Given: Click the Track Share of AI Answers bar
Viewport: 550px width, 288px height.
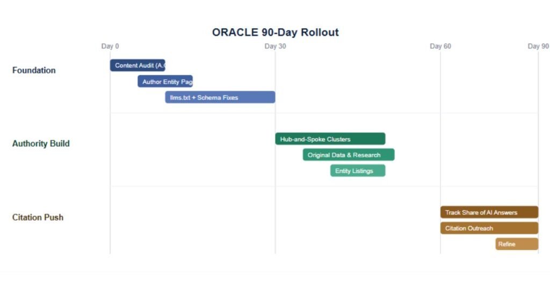Looking at the screenshot, I should pyautogui.click(x=489, y=212).
